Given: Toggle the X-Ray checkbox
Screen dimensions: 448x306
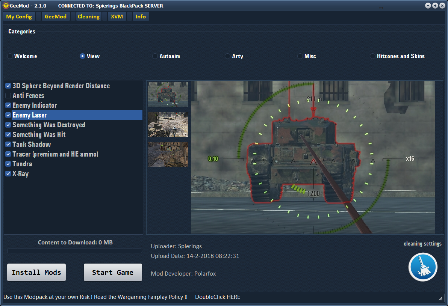Looking at the screenshot, I should [8, 173].
